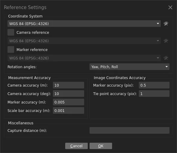Click the Reference Settings window title

(x=25, y=7)
